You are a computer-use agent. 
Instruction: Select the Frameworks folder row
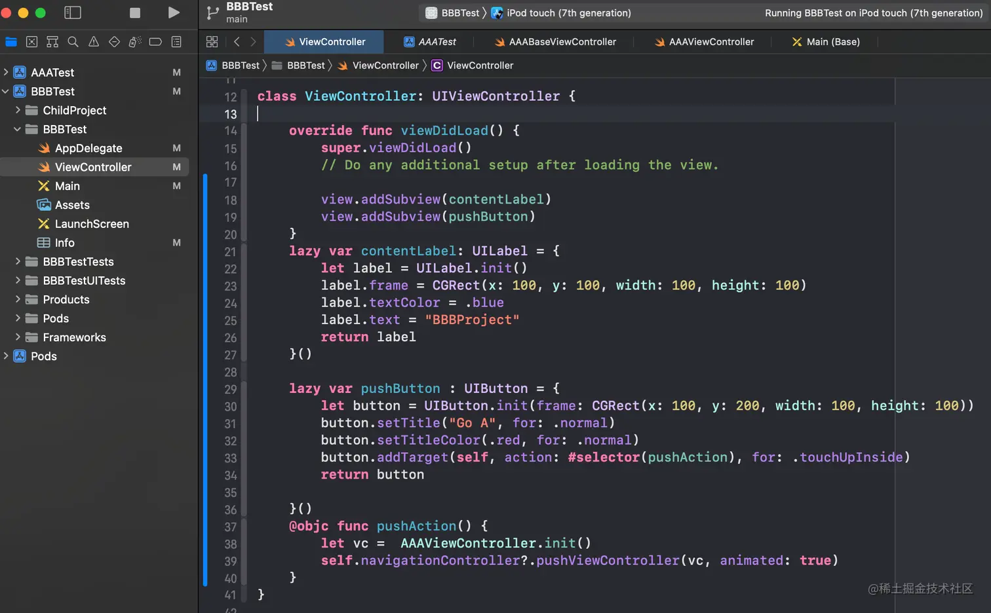[94, 337]
